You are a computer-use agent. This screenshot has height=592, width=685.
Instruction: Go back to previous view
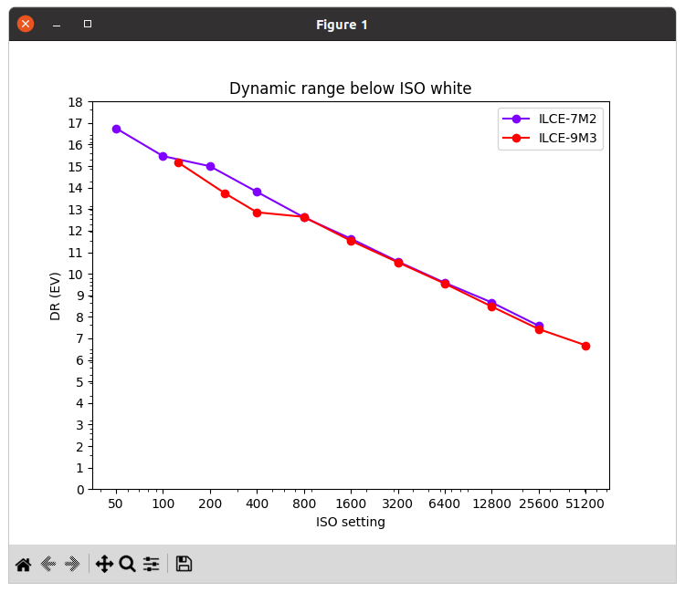pos(48,564)
